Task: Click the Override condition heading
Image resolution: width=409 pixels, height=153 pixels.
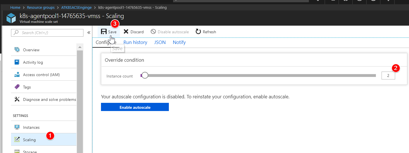Action: coord(124,60)
